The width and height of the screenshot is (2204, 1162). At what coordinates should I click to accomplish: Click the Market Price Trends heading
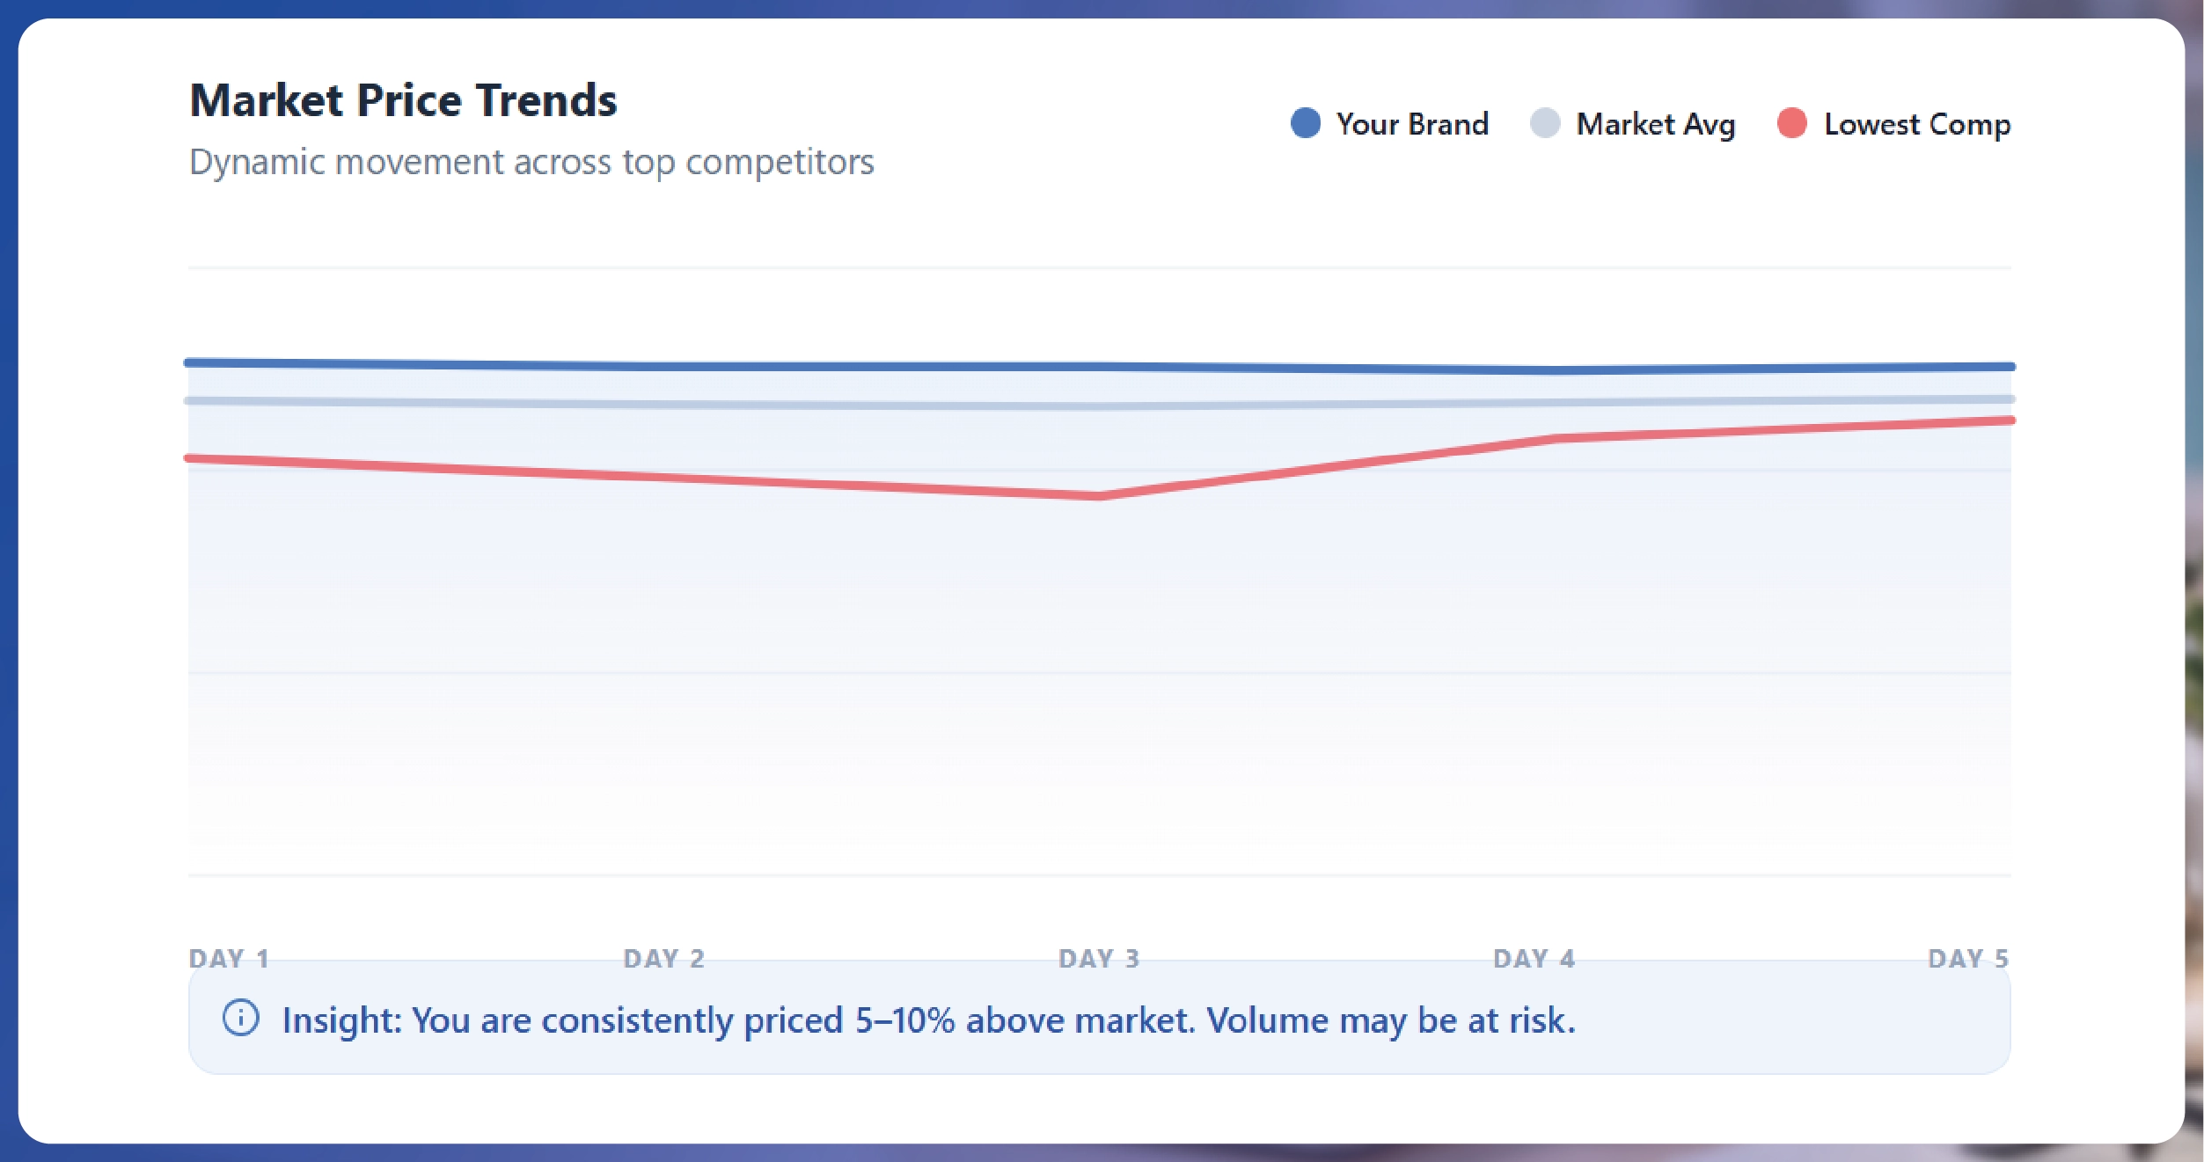coord(404,100)
